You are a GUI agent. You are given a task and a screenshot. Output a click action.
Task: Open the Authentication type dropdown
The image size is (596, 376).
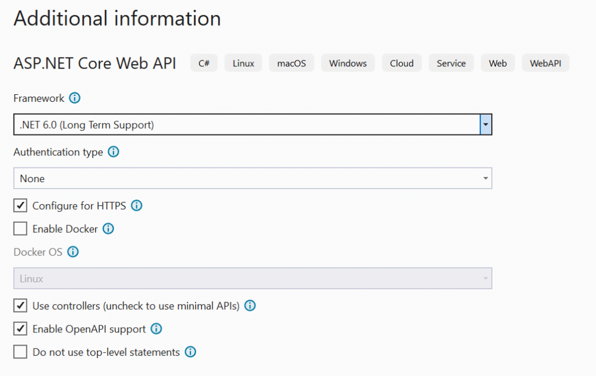253,179
